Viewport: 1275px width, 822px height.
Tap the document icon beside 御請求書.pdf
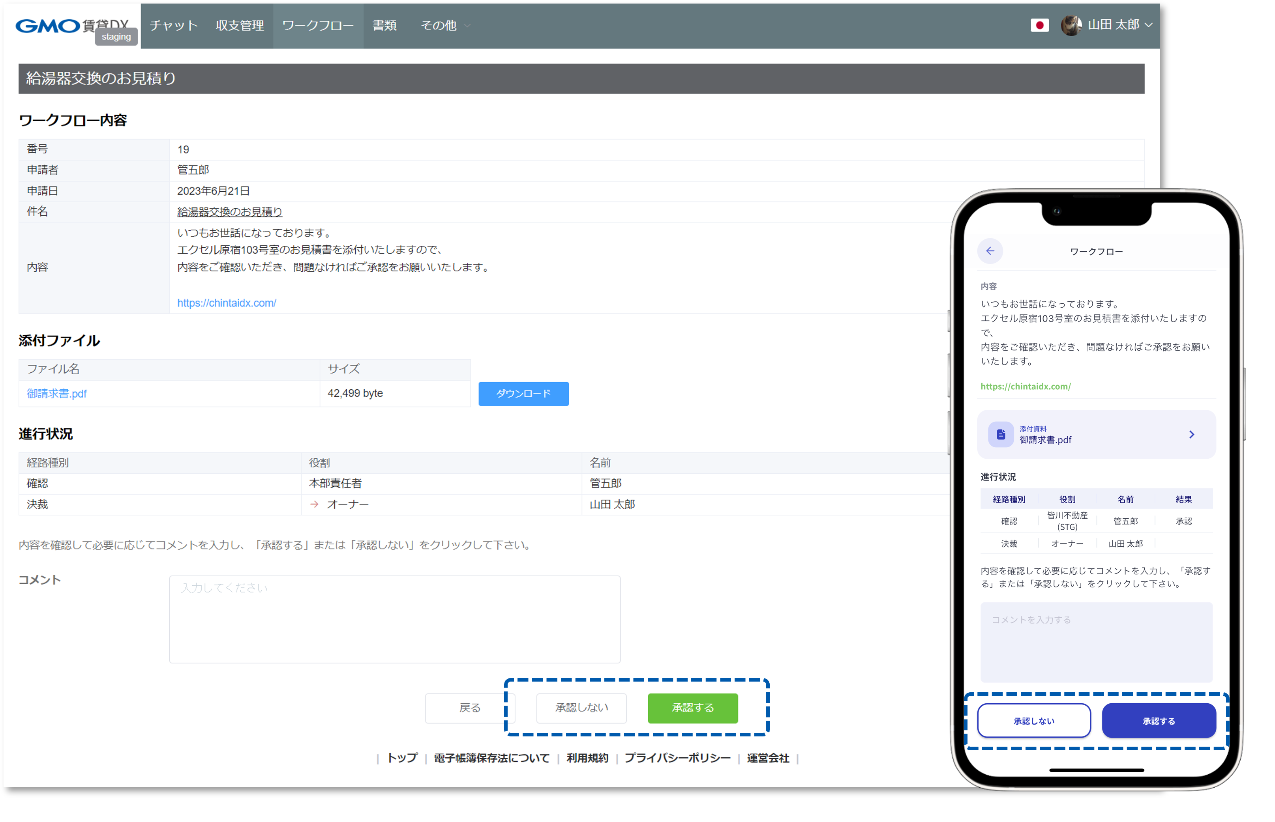(1000, 435)
